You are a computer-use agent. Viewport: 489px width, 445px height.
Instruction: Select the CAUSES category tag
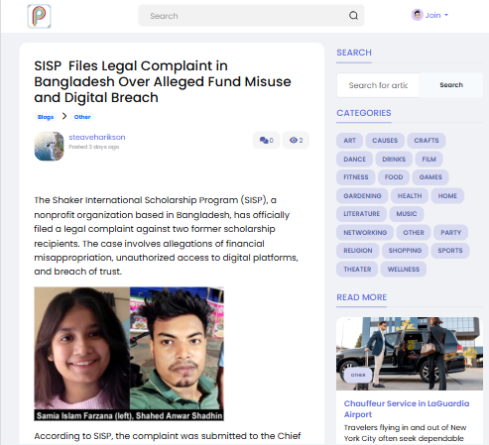[x=385, y=141]
